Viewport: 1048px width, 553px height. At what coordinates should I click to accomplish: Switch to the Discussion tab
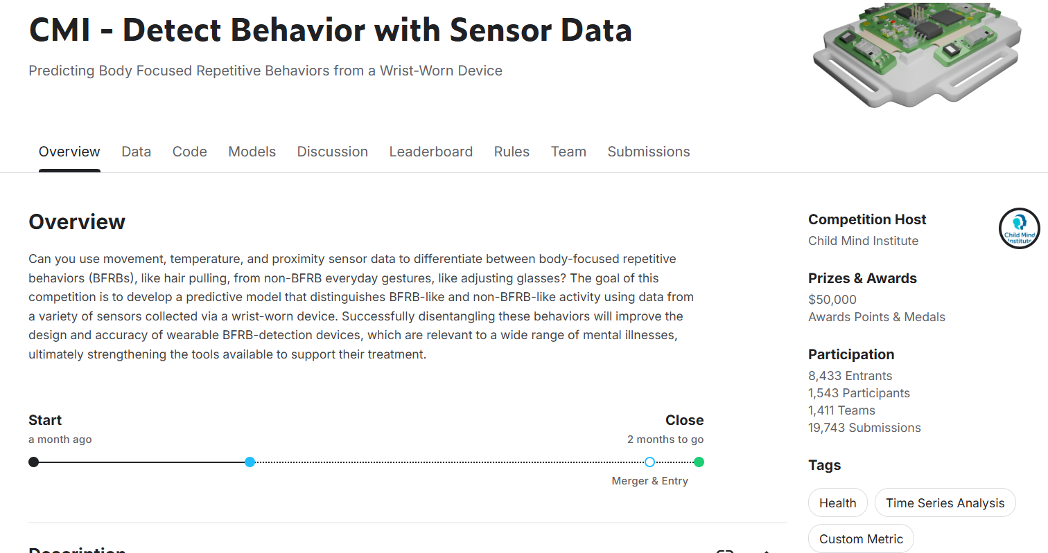(x=332, y=152)
